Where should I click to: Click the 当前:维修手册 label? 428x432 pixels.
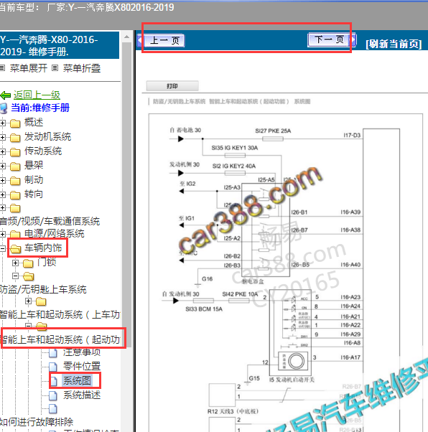pos(40,108)
